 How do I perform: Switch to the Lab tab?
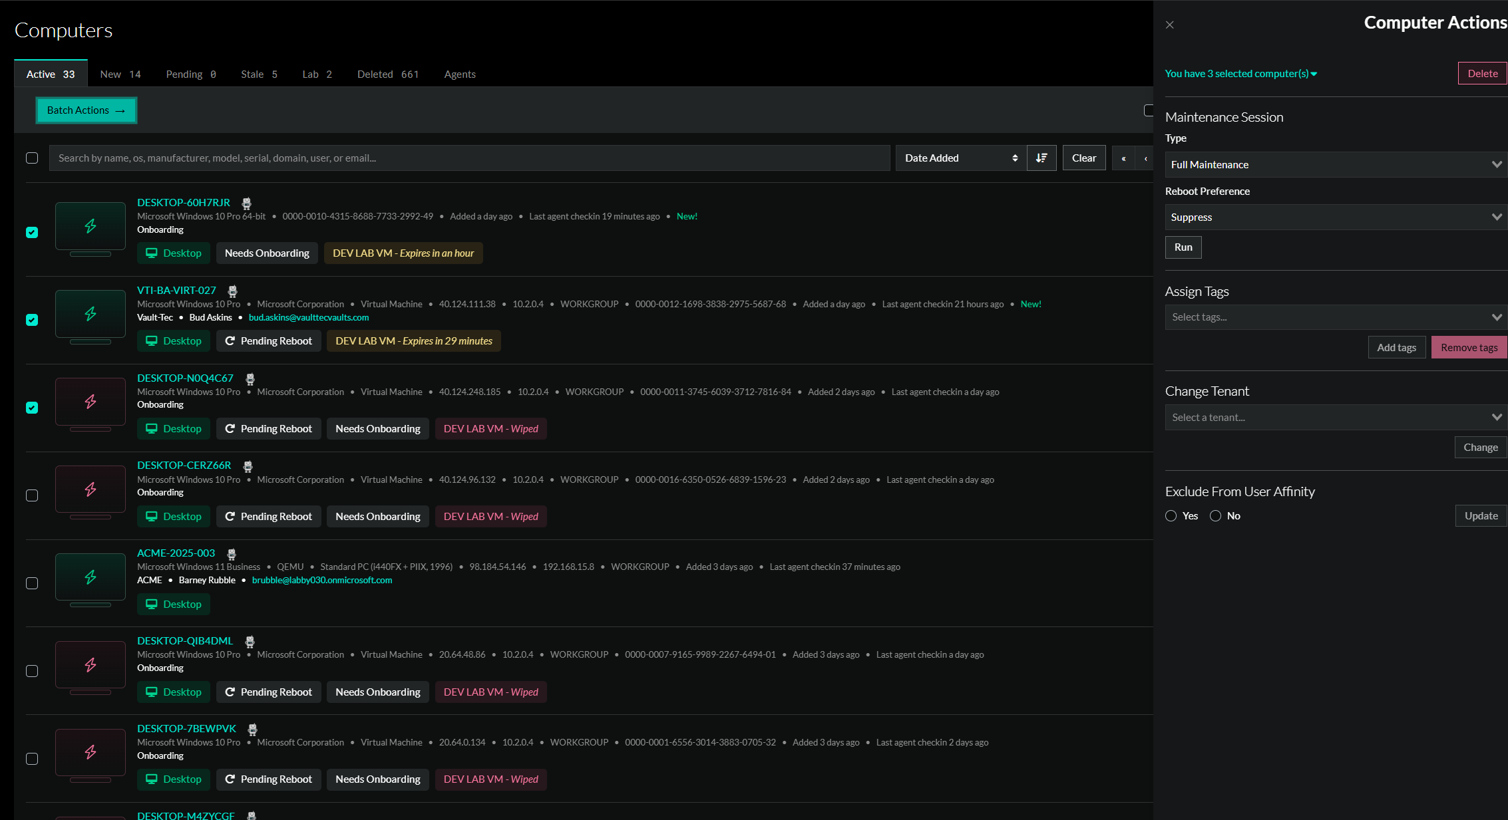(317, 74)
